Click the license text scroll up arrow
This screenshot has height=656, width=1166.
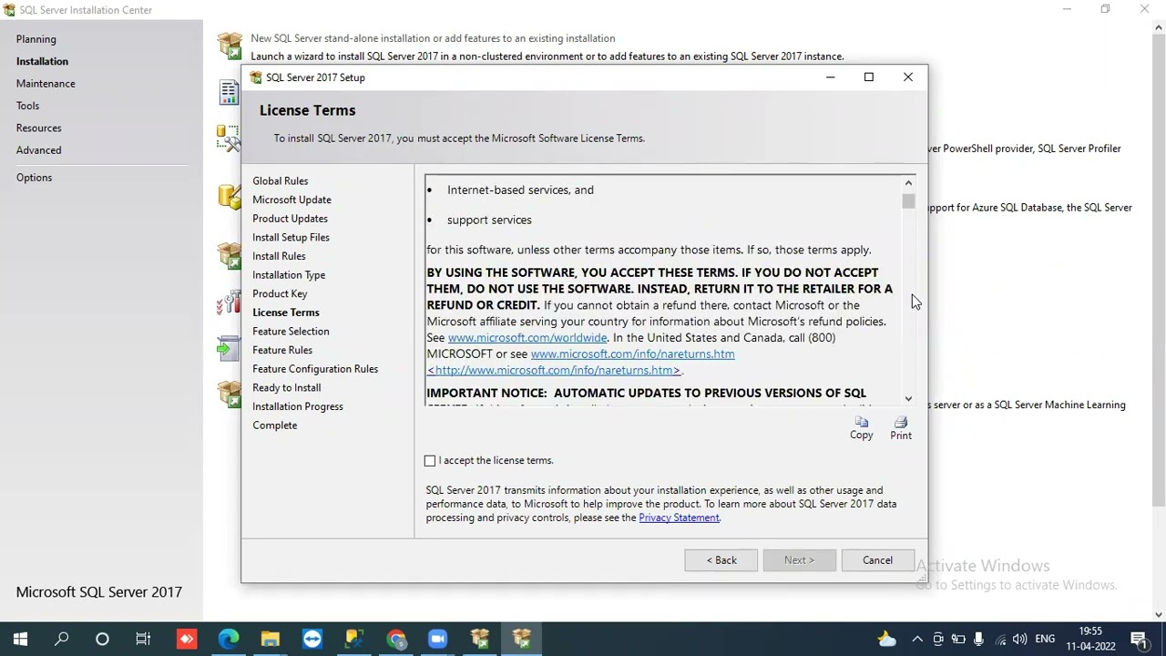908,183
